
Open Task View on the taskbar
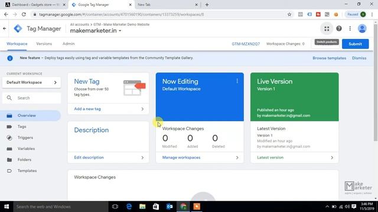pyautogui.click(x=115, y=207)
